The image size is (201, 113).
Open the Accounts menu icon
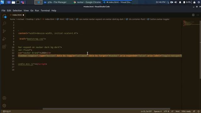point(4,98)
